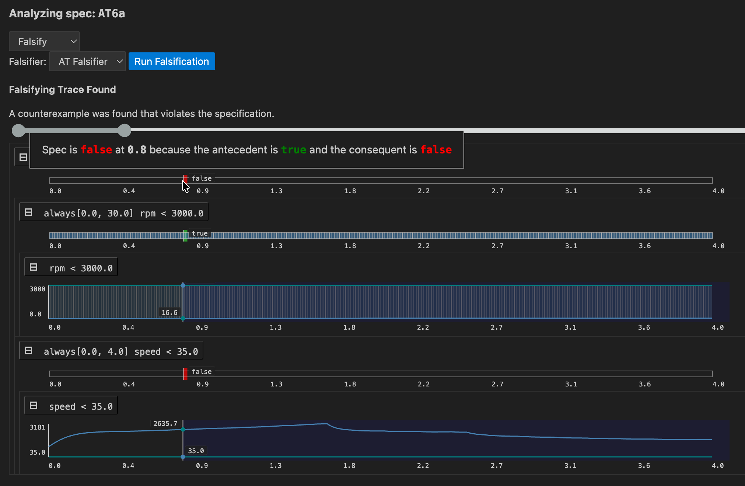Image resolution: width=745 pixels, height=486 pixels.
Task: Collapse the speed < 35.0 node
Action: pyautogui.click(x=34, y=406)
